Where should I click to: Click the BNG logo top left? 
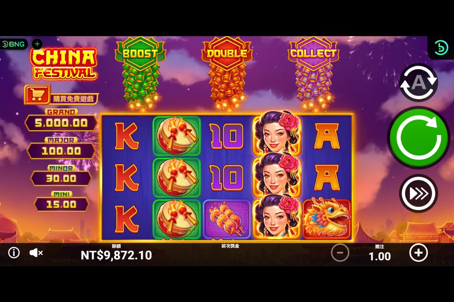pyautogui.click(x=13, y=44)
